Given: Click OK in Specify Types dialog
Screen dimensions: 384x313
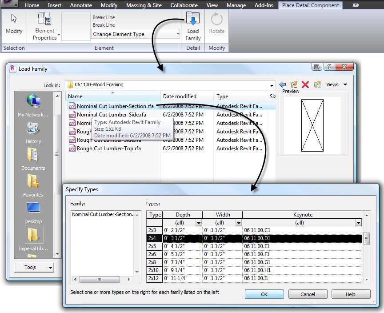Looking at the screenshot, I should coord(264,294).
